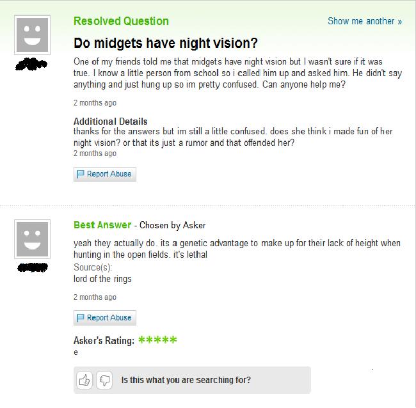Click the scribbled-out username below the asker avatar
Image resolution: width=416 pixels, height=408 pixels.
coord(31,64)
